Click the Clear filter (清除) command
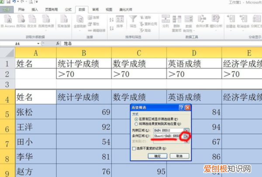 tap(145, 17)
